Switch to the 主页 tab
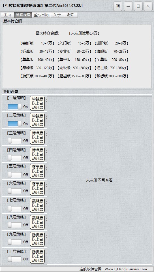 [7, 15]
